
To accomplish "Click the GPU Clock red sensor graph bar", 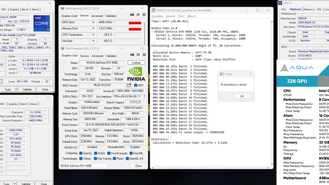I will (x=135, y=23).
